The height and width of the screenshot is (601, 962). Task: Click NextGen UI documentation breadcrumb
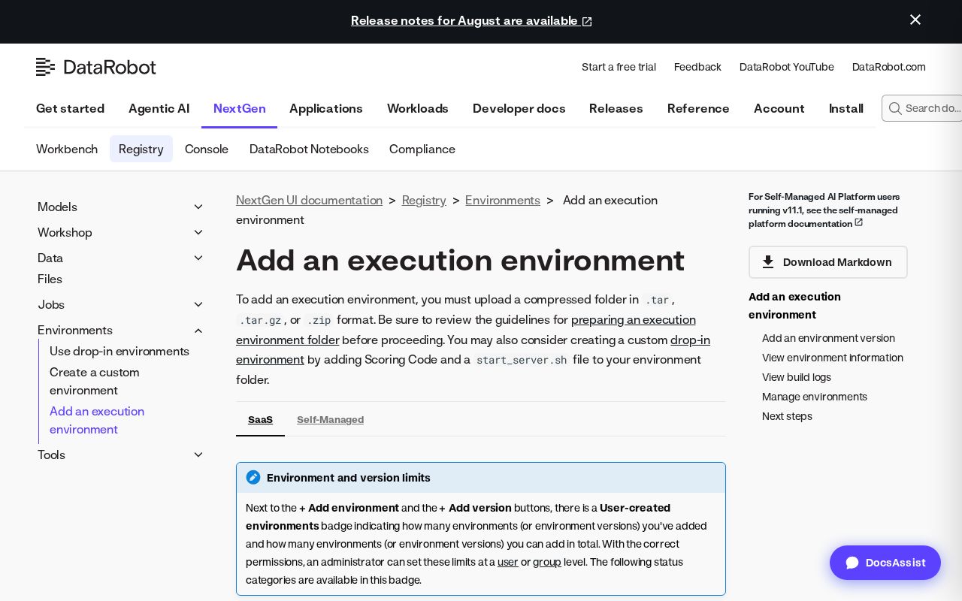(309, 200)
